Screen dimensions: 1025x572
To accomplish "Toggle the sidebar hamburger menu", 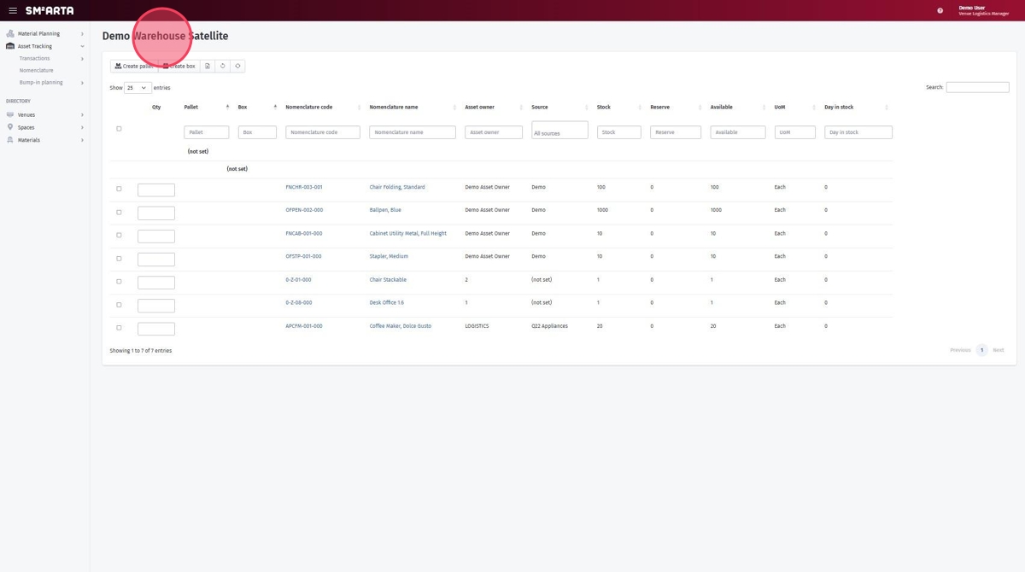I will pos(12,9).
